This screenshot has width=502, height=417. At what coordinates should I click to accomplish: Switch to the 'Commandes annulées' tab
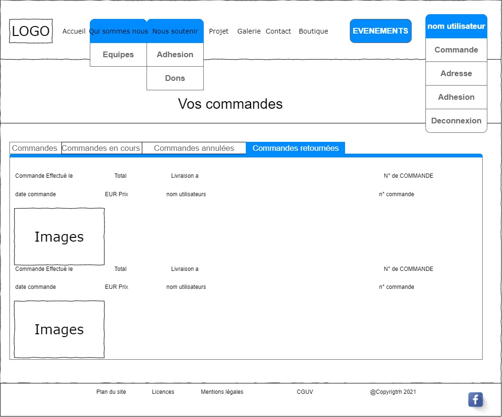pyautogui.click(x=194, y=148)
